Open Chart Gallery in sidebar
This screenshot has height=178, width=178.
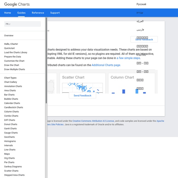pyautogui.click(x=11, y=82)
